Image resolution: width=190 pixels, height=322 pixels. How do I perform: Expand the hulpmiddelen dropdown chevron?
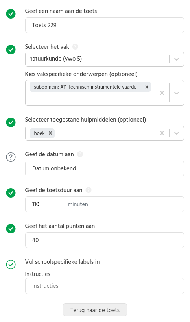pyautogui.click(x=177, y=133)
